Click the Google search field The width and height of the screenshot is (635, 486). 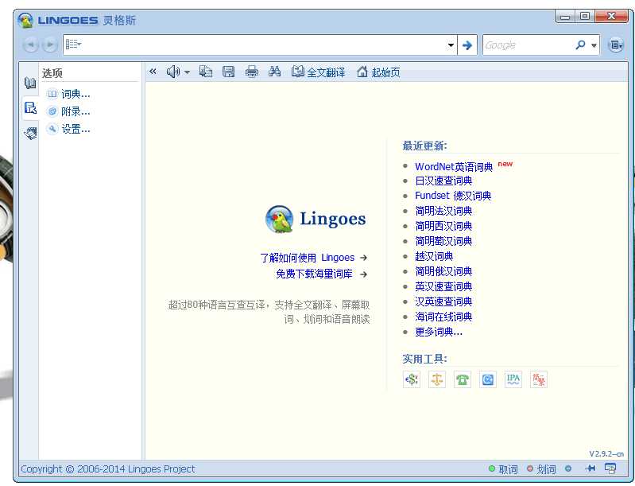coord(528,45)
